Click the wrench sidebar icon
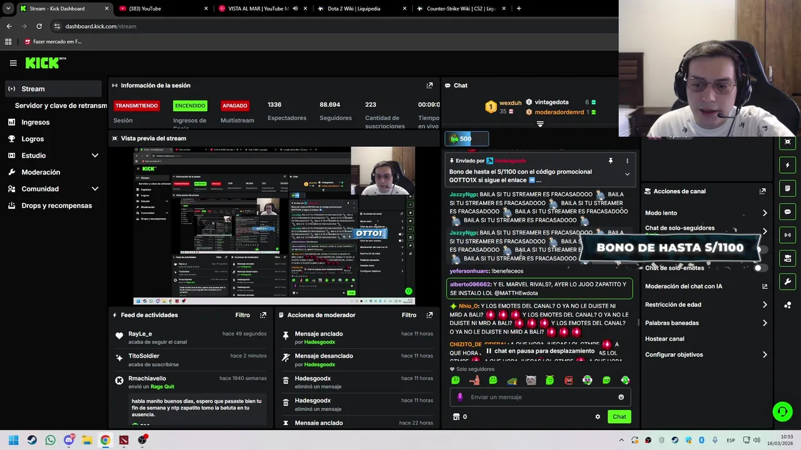This screenshot has height=450, width=801. (788, 282)
